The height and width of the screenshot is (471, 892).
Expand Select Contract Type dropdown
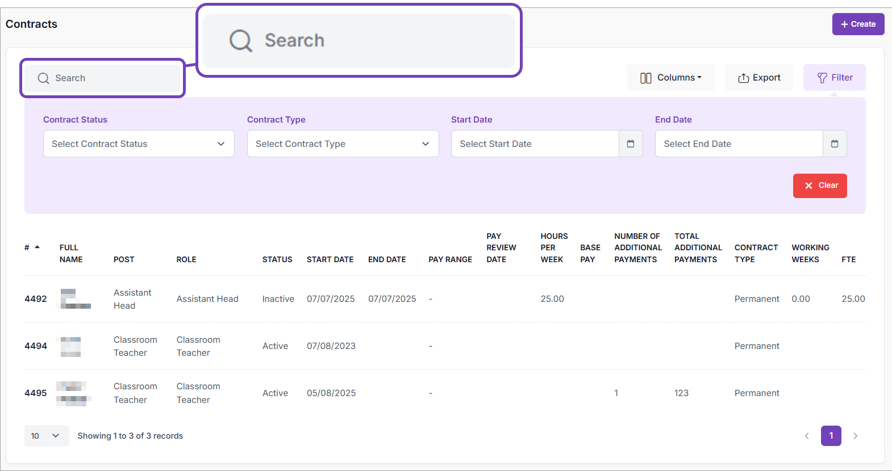[343, 144]
